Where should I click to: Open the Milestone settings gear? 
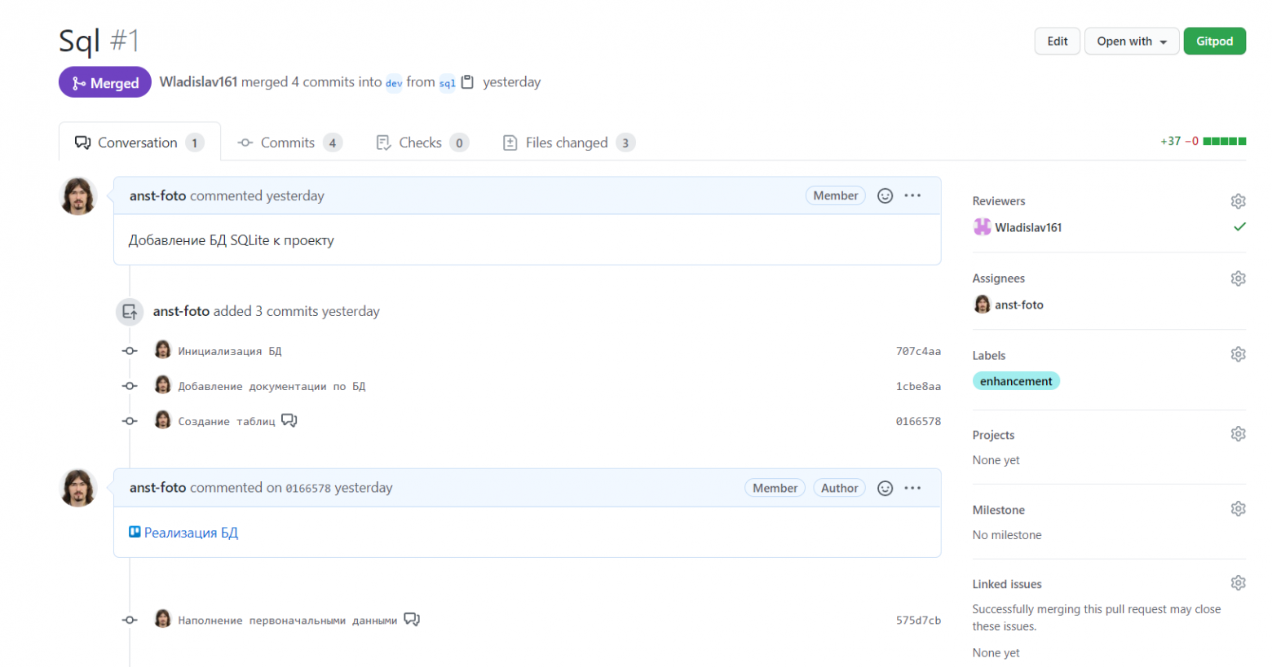coord(1238,508)
